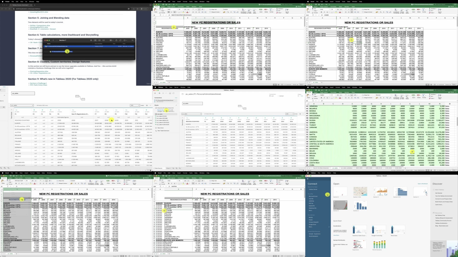Switch Finder Section 7 window to list view
This screenshot has width=458, height=257.
pos(95,40)
